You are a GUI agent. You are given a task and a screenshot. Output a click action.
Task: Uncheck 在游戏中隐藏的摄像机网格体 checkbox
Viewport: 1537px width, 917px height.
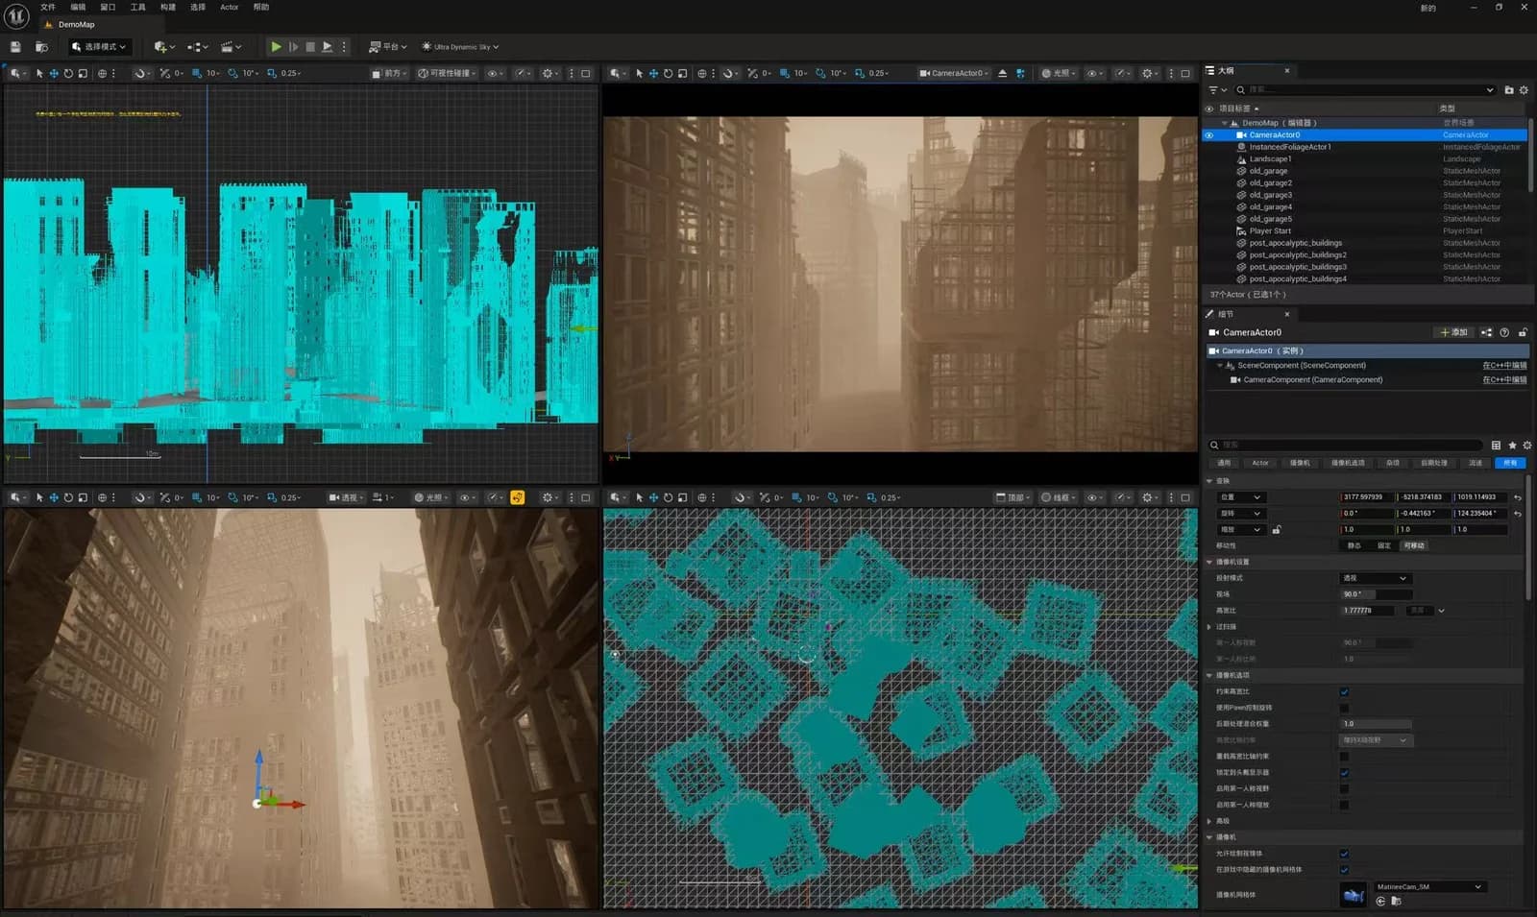point(1344,869)
